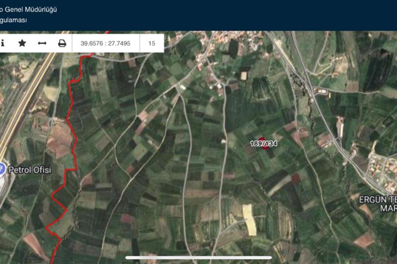
Task: Open the info tool icon
Action: tap(3, 43)
